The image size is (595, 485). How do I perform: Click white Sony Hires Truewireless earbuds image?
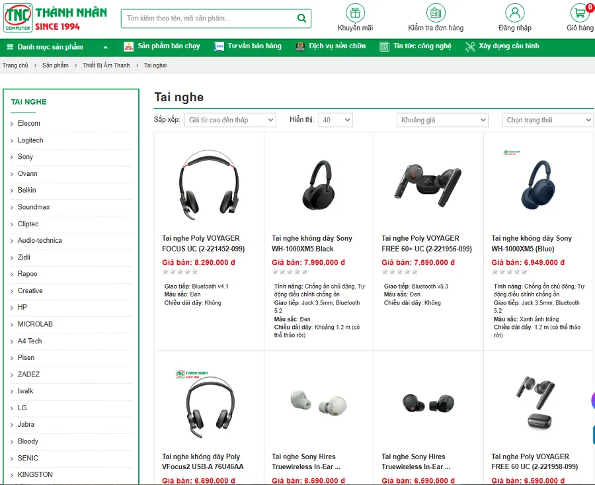tap(318, 402)
